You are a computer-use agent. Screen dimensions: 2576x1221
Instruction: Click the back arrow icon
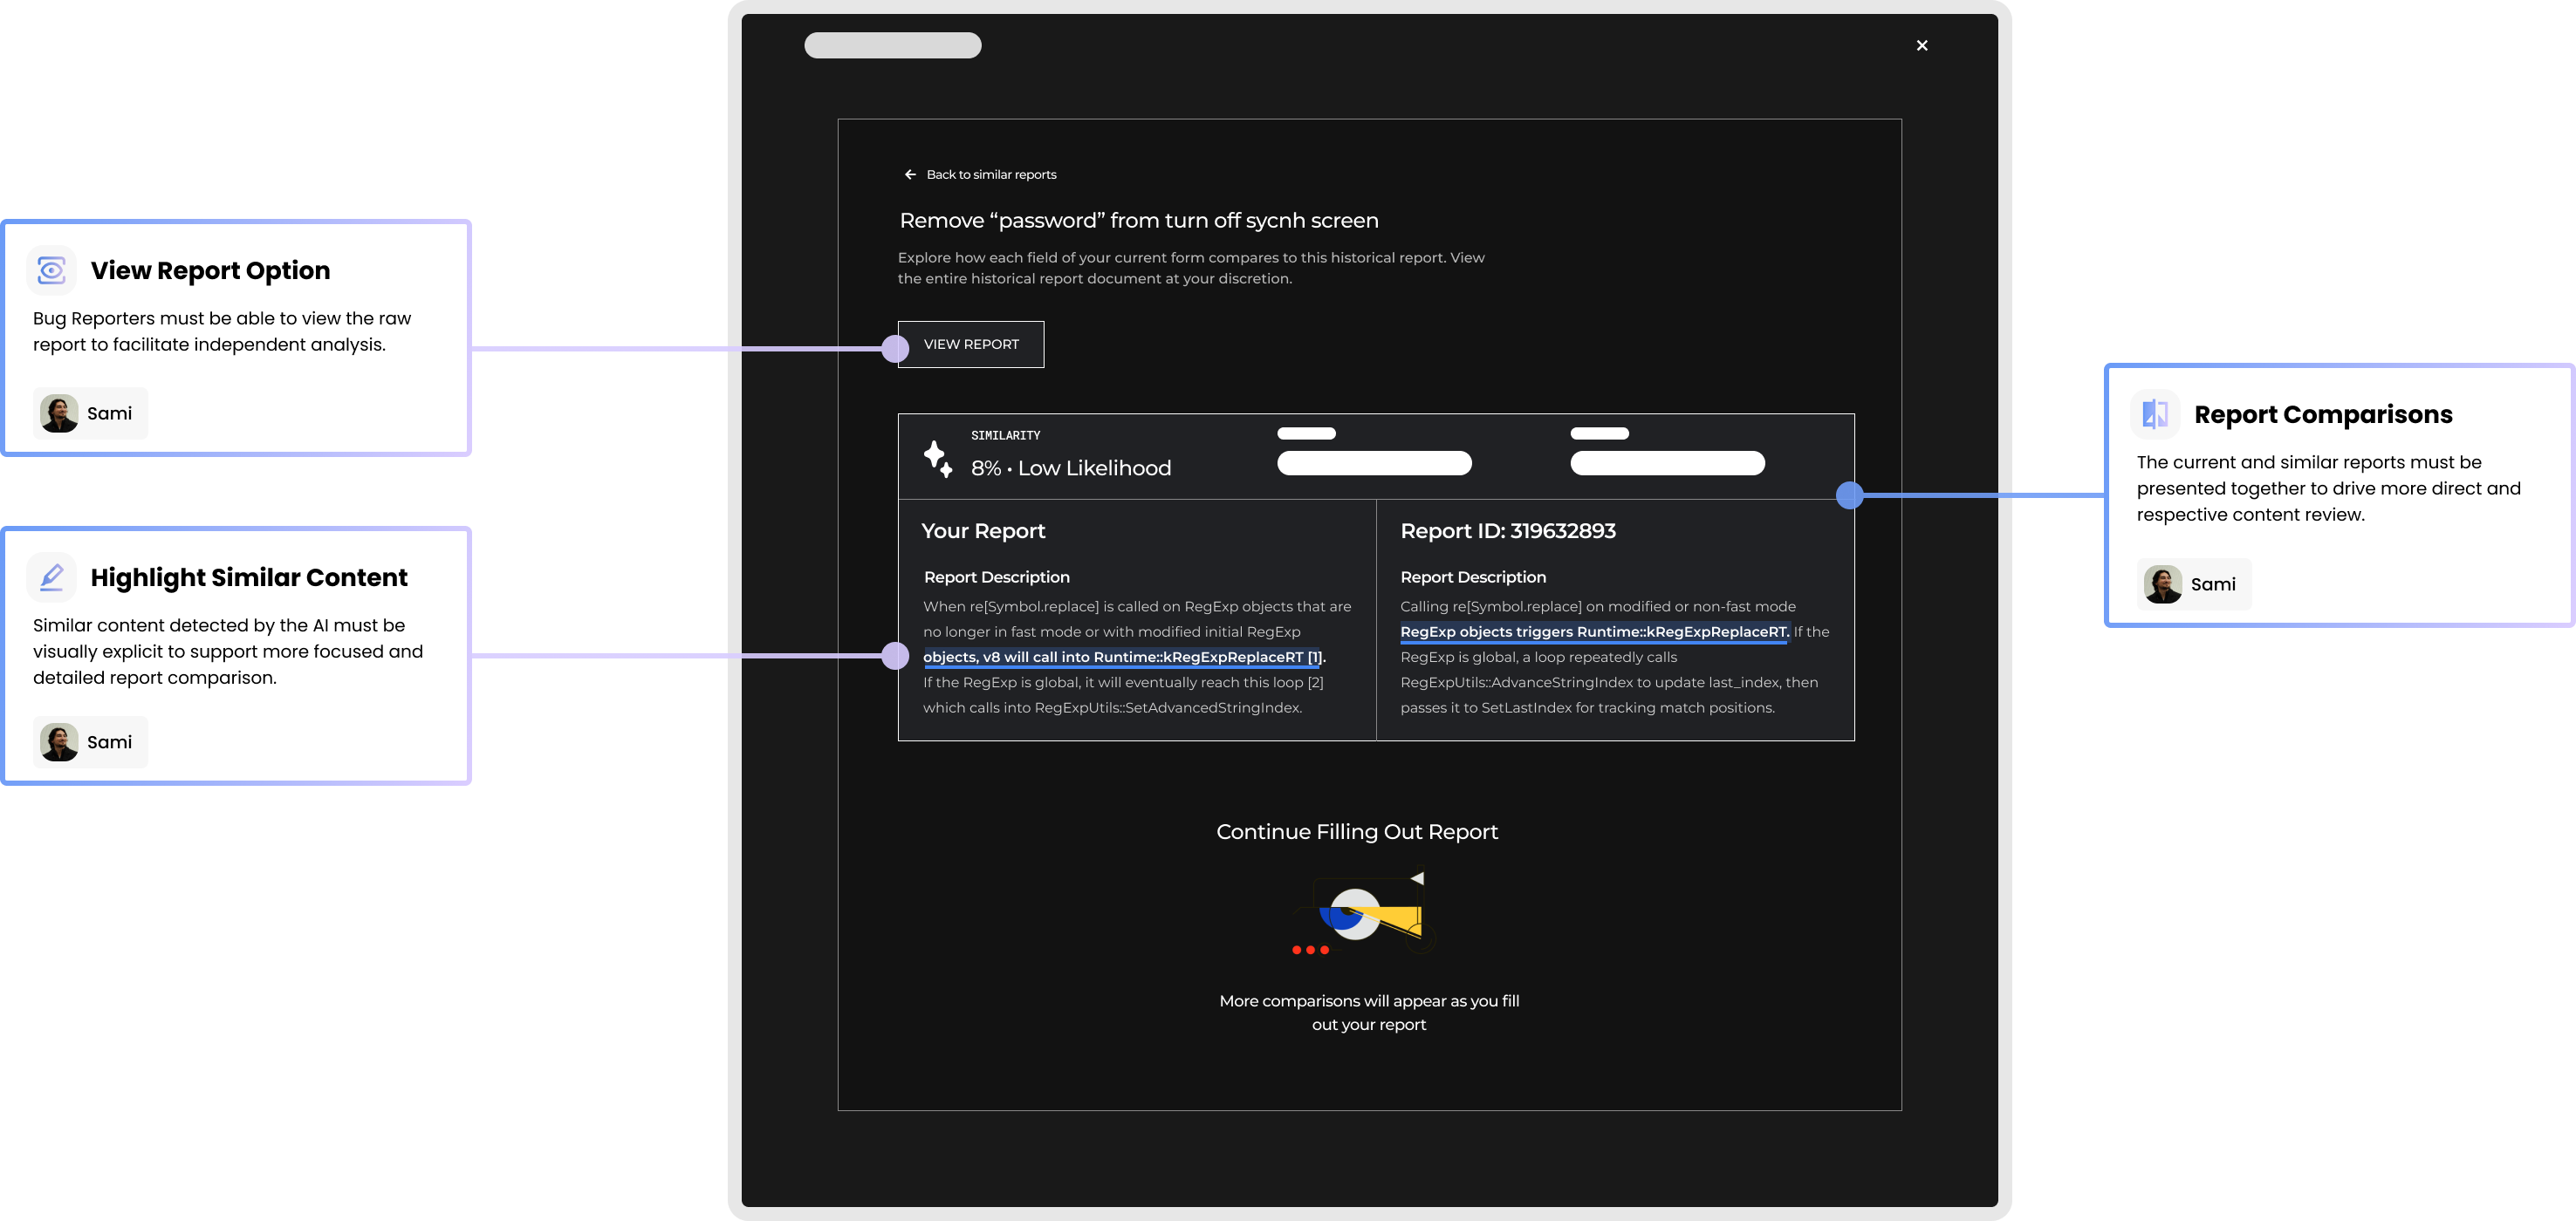point(910,174)
